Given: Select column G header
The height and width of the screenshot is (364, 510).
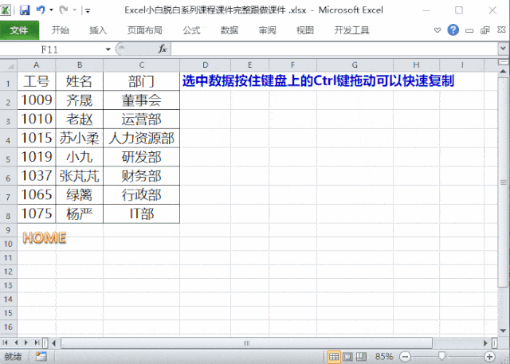Looking at the screenshot, I should 355,65.
